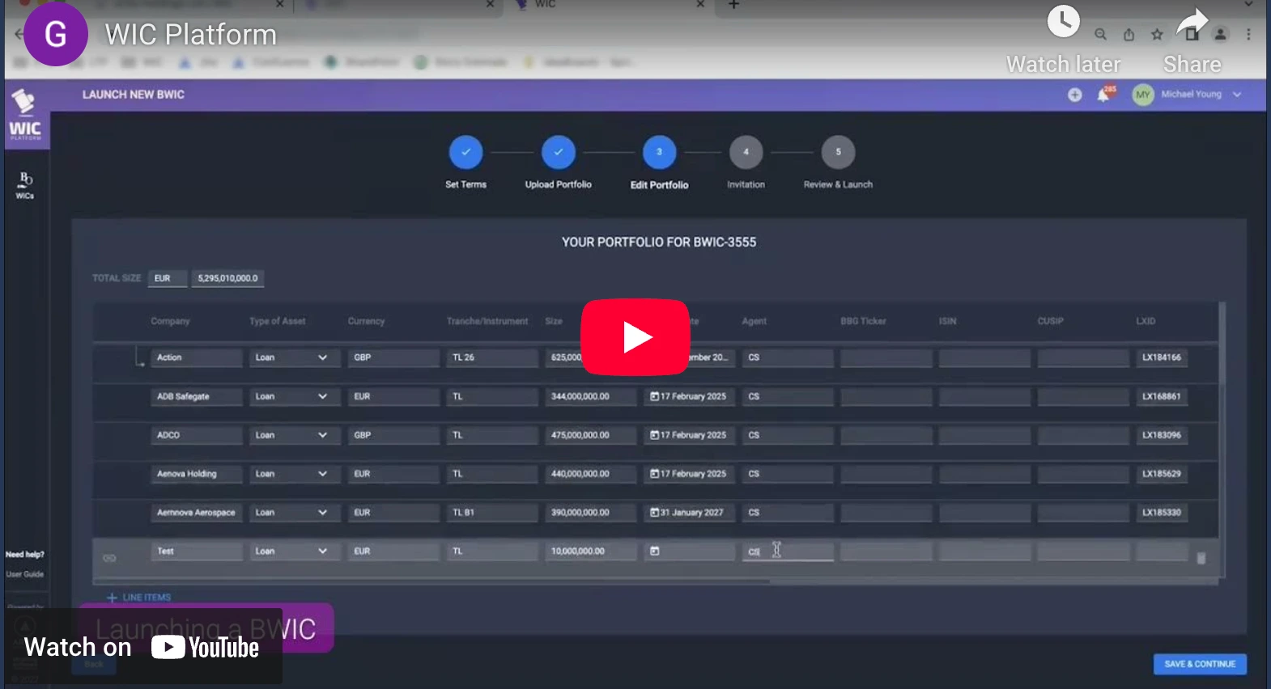The height and width of the screenshot is (689, 1271).
Task: Click the ADB Safegate size field
Action: coord(591,396)
